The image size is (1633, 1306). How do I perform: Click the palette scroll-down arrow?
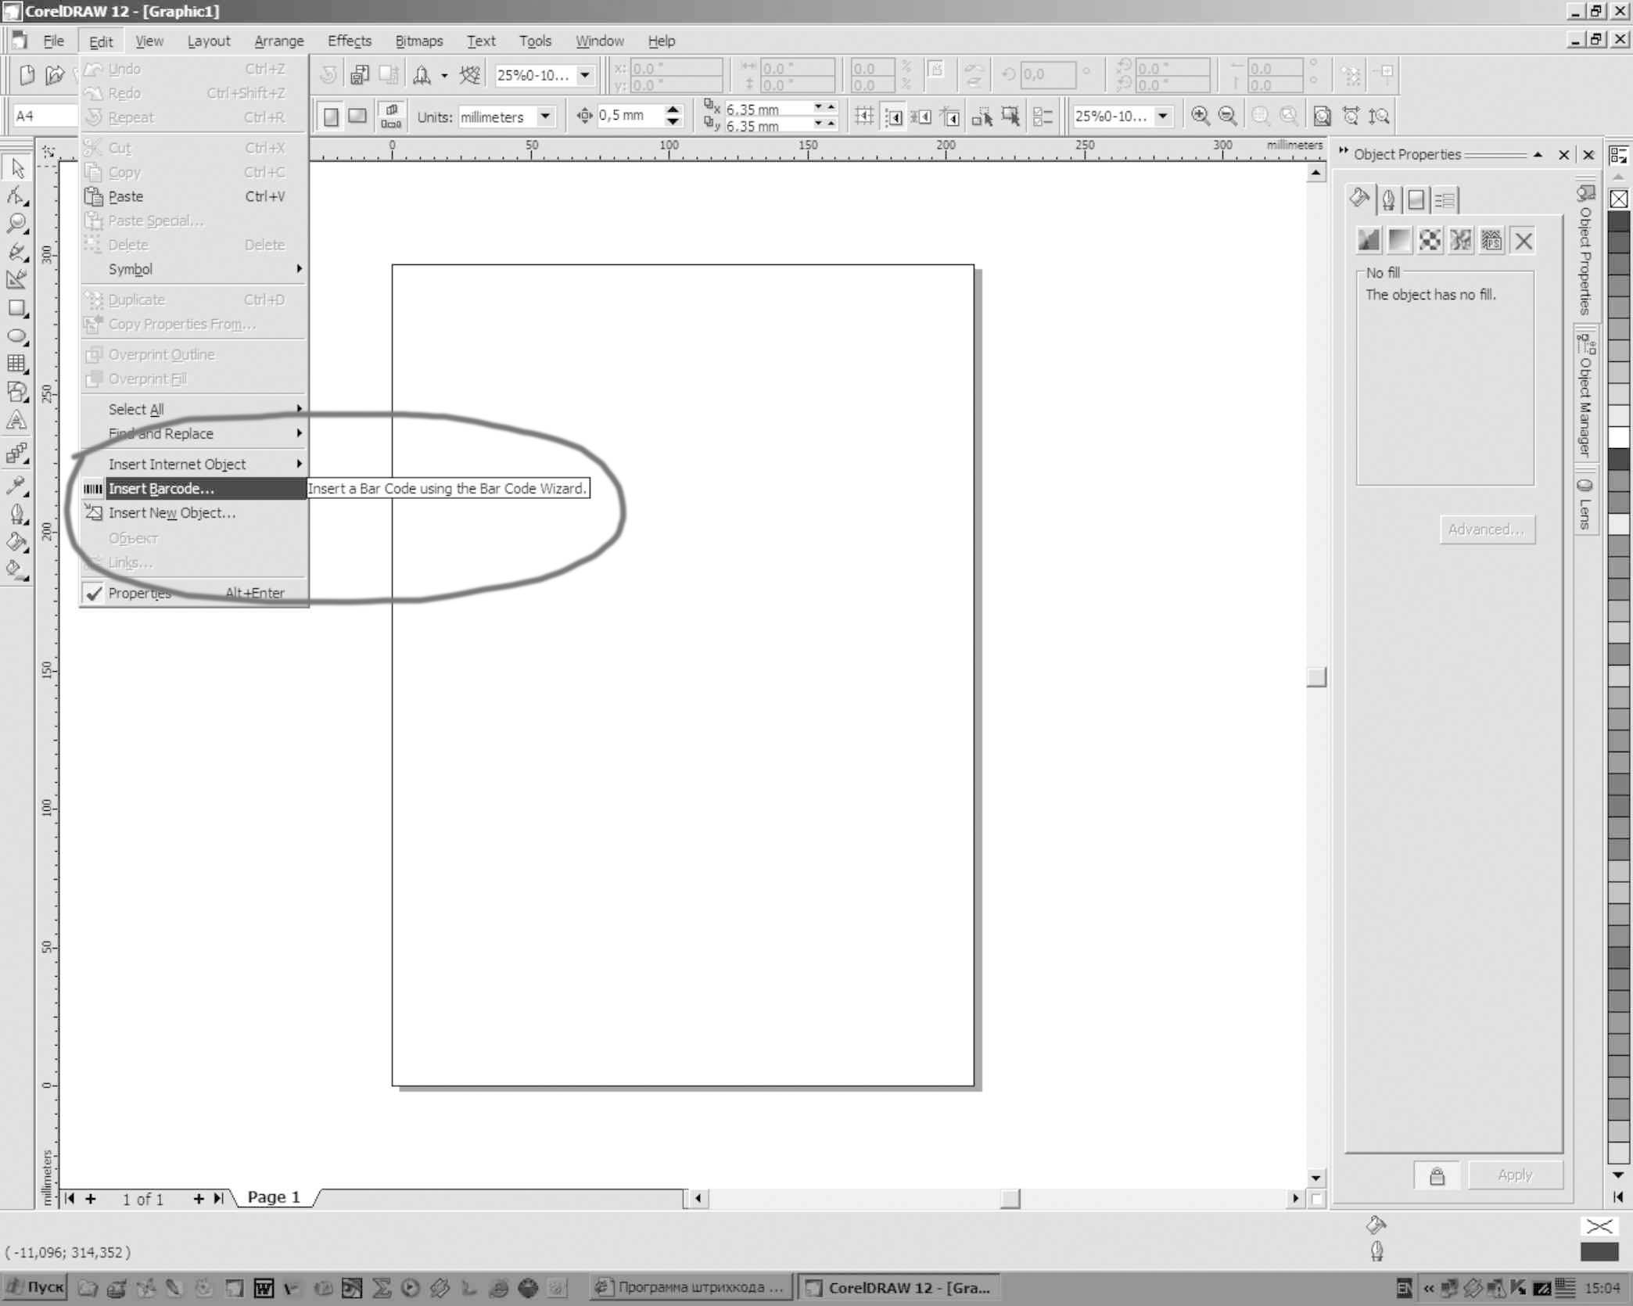coord(1619,1175)
